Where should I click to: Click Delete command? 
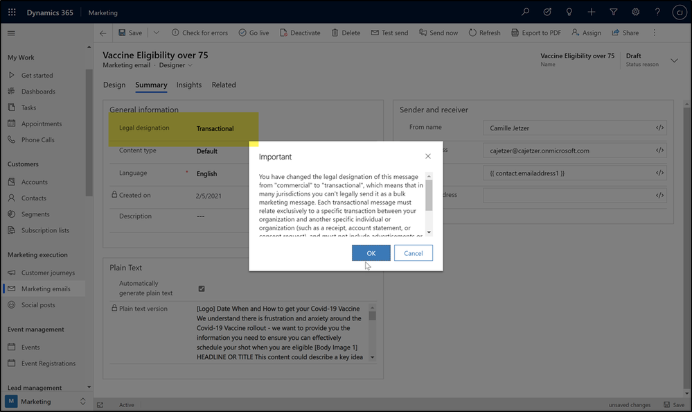346,33
